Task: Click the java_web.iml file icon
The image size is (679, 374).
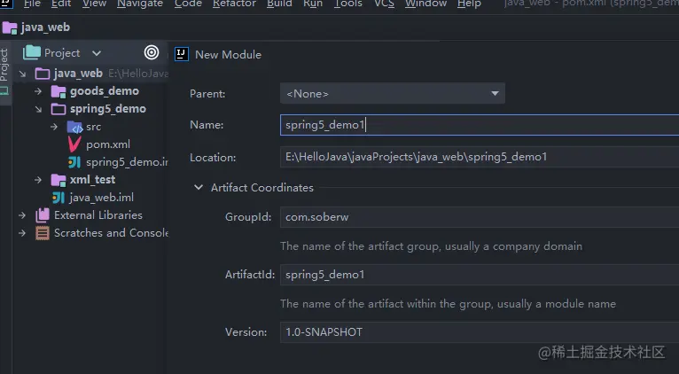Action: coord(59,198)
